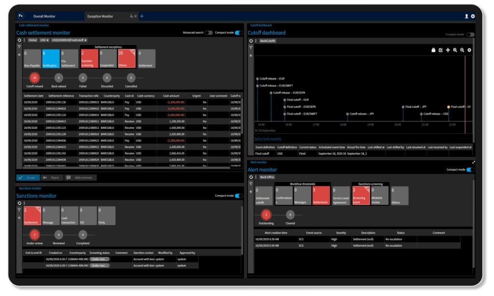Click the zoom-out magnifier on Cutoff dashboard chart

coord(462,51)
